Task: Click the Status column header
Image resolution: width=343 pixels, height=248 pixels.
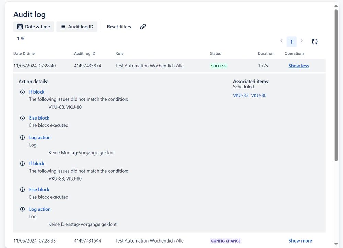Action: coord(215,53)
